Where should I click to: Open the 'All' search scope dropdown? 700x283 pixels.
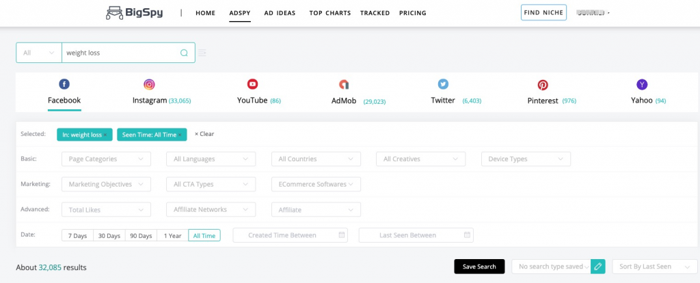click(x=39, y=53)
